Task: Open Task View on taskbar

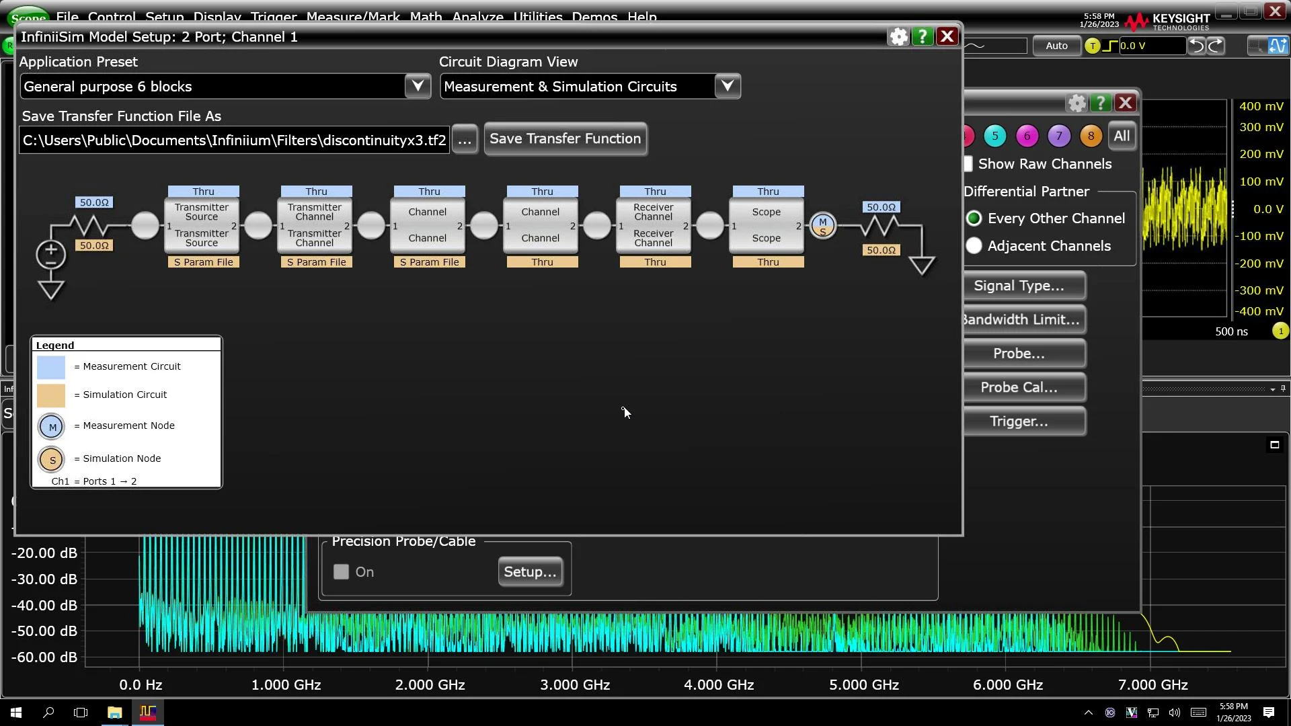Action: [81, 713]
